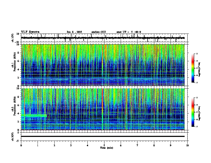
Task: Click tick label 7 on Time axis
Action: tap(137, 145)
